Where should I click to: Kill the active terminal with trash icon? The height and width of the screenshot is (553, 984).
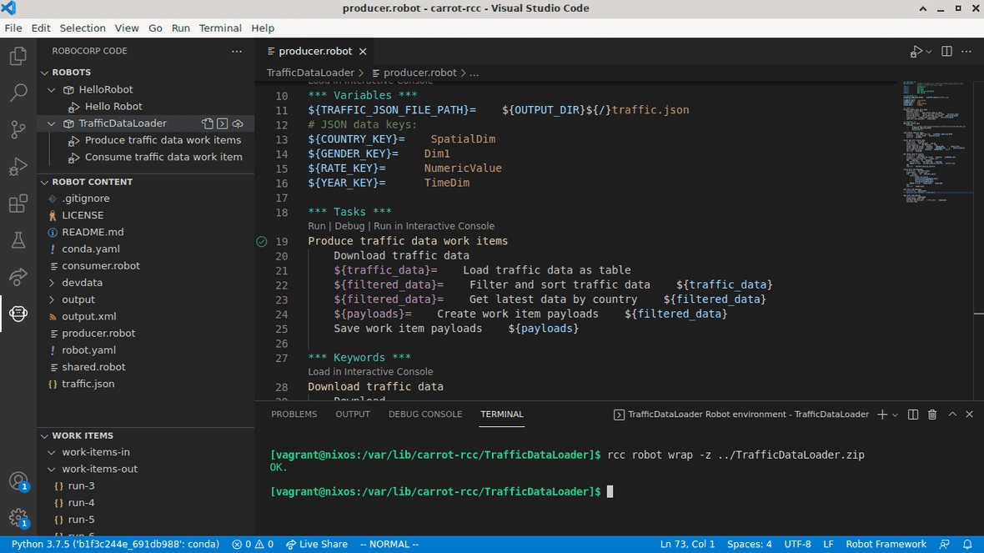932,414
